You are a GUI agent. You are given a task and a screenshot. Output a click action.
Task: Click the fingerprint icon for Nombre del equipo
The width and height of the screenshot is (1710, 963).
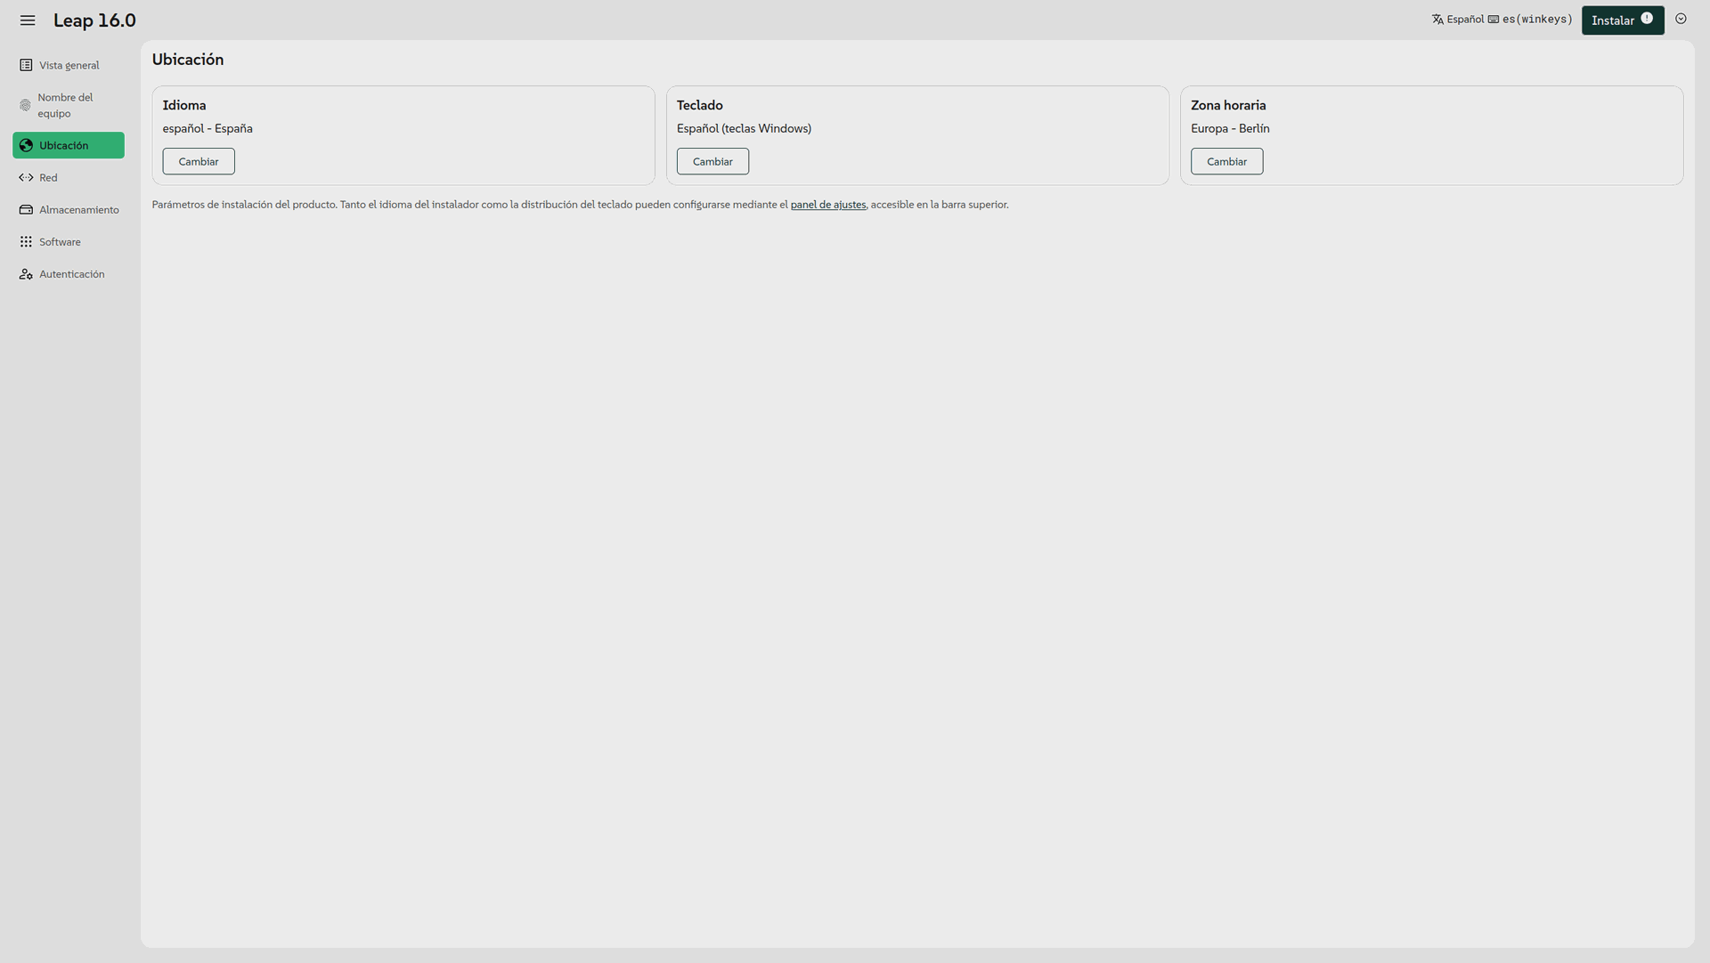tap(25, 105)
